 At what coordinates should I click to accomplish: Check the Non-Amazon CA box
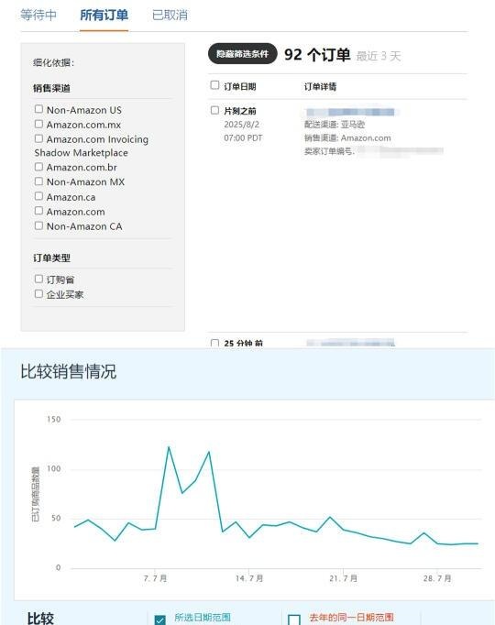pos(38,225)
